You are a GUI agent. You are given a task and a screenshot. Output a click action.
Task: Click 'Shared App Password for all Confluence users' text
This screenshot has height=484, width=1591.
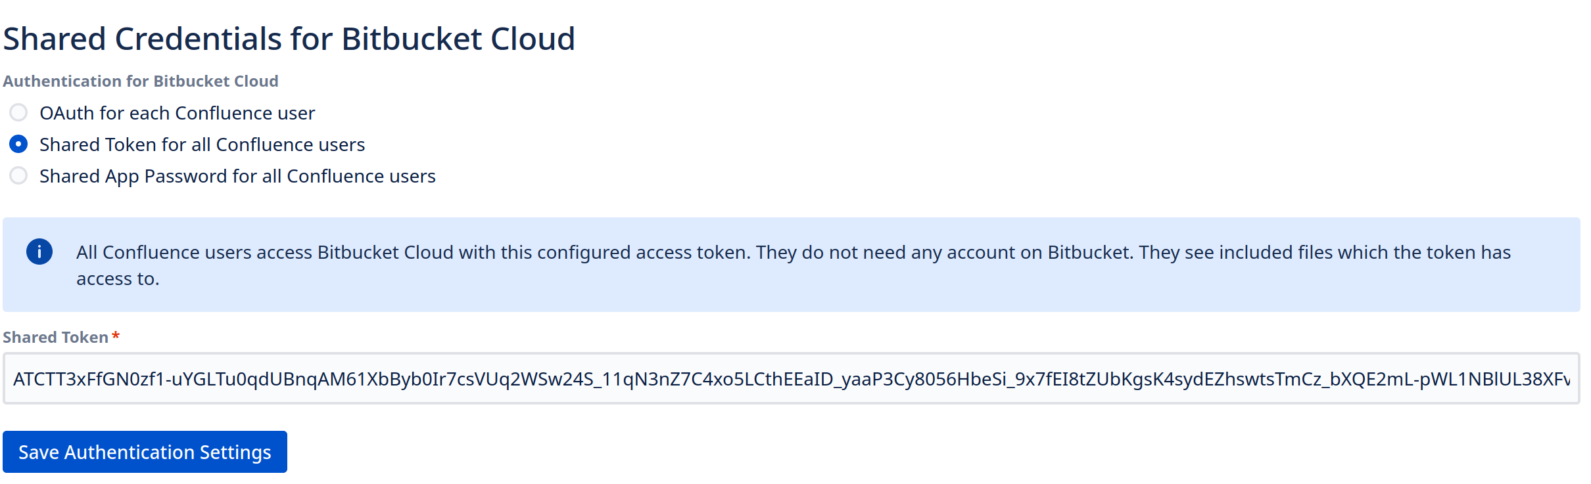[x=237, y=176]
